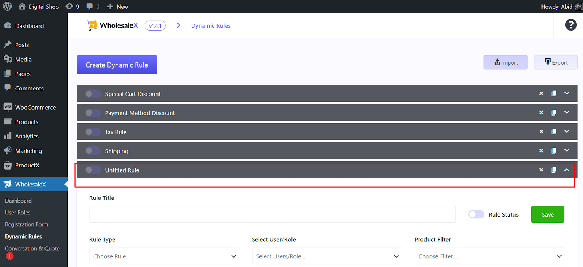Expand the Tax Rule panel
583x267 pixels.
click(567, 132)
